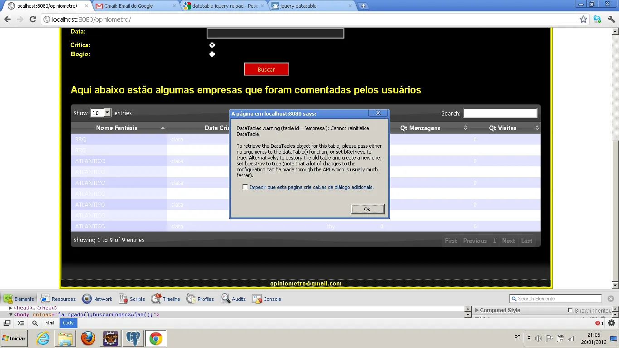The height and width of the screenshot is (348, 619).
Task: Click the Iniciar start button
Action: [14, 338]
